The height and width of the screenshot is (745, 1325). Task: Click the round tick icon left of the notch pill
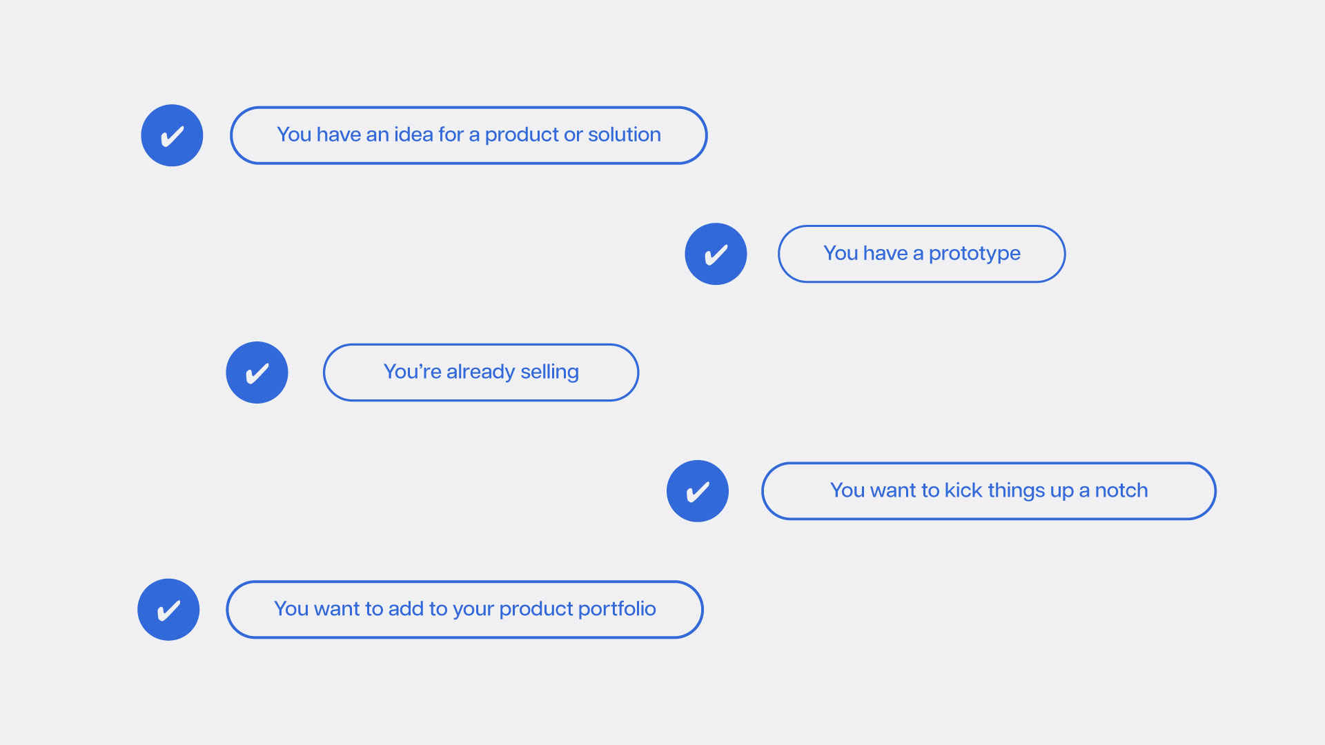point(698,491)
